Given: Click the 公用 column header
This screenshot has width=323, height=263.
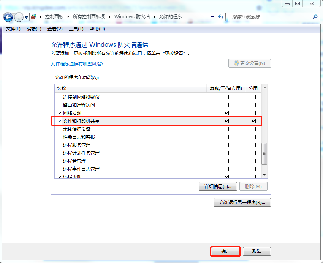Looking at the screenshot, I should 253,88.
